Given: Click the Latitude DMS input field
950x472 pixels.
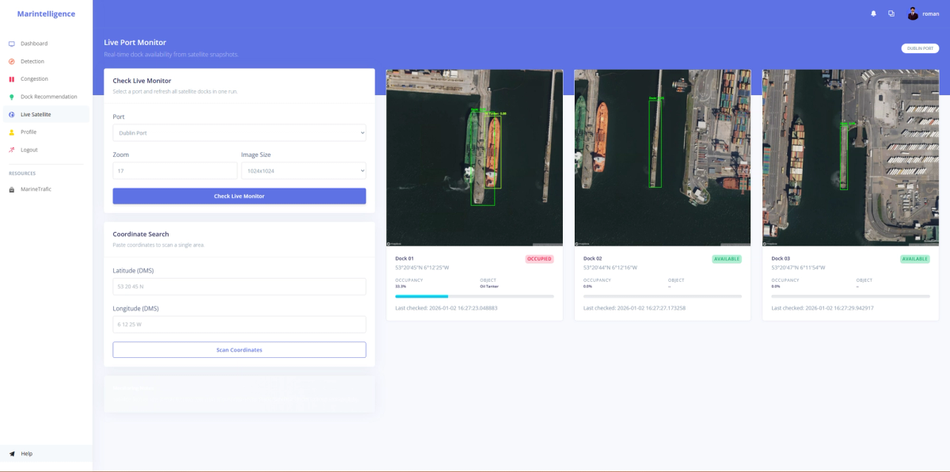Looking at the screenshot, I should click(x=239, y=286).
